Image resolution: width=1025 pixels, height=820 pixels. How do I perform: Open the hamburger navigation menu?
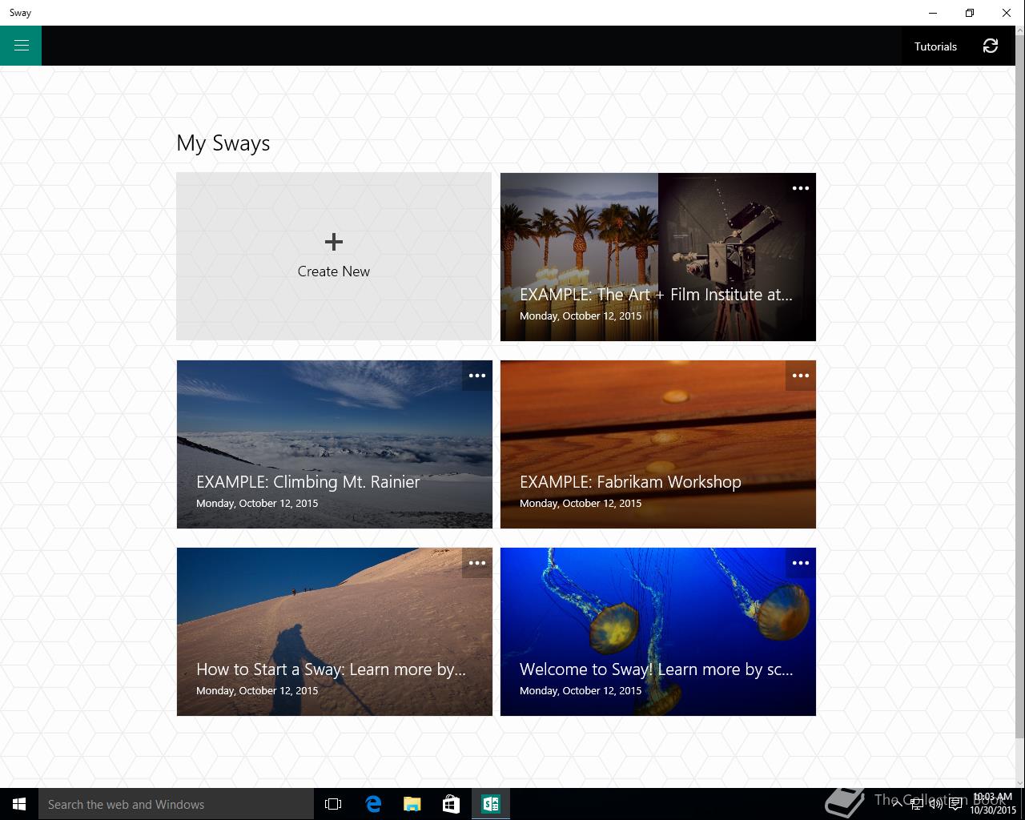[21, 46]
